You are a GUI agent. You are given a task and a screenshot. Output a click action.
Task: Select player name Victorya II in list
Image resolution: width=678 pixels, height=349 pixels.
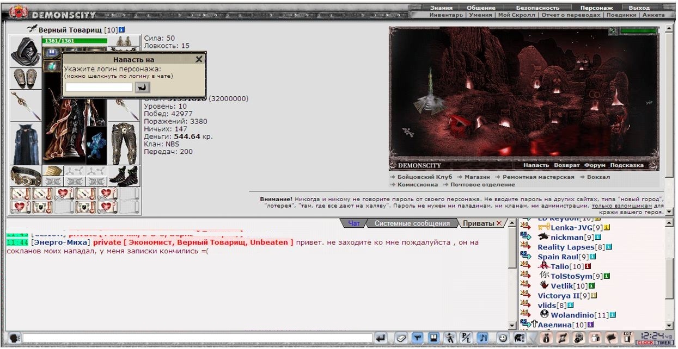[x=559, y=295]
